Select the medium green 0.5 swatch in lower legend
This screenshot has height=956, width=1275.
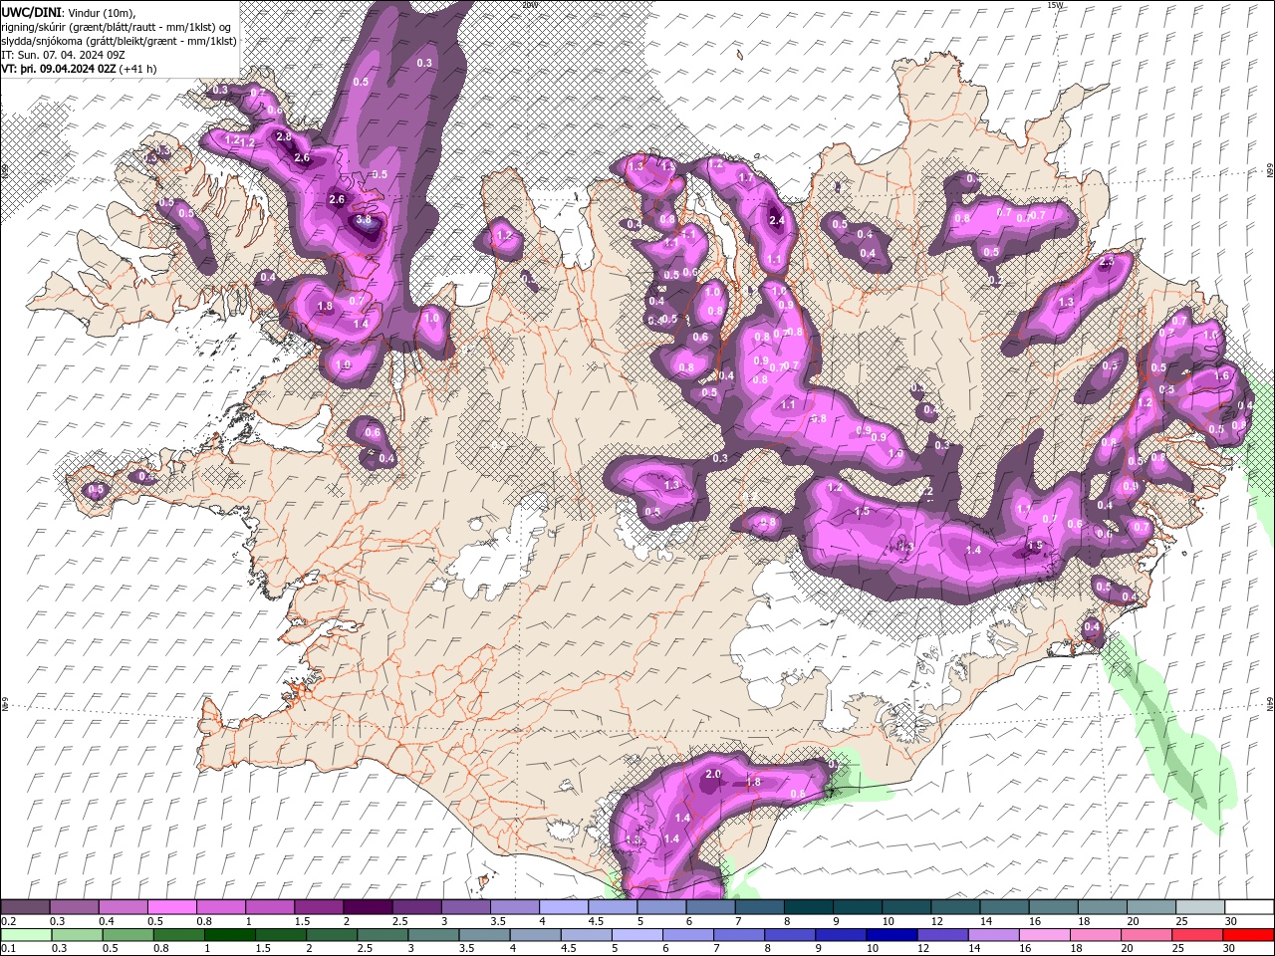click(127, 935)
